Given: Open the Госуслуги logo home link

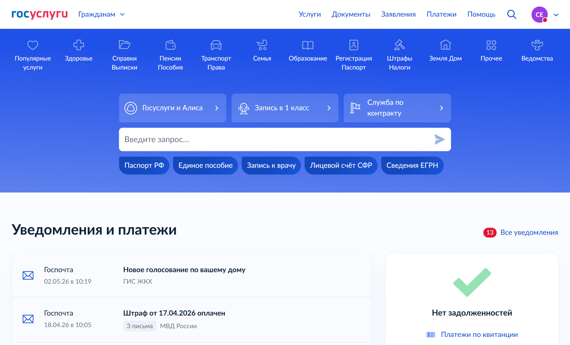Looking at the screenshot, I should pos(40,14).
